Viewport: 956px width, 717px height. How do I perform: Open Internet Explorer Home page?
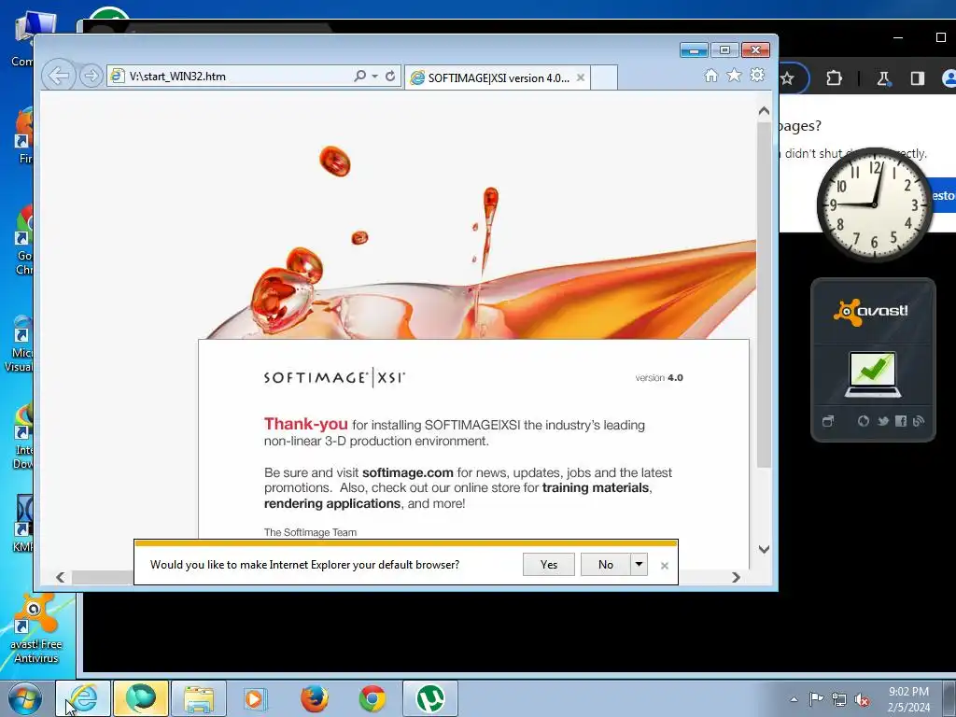710,75
